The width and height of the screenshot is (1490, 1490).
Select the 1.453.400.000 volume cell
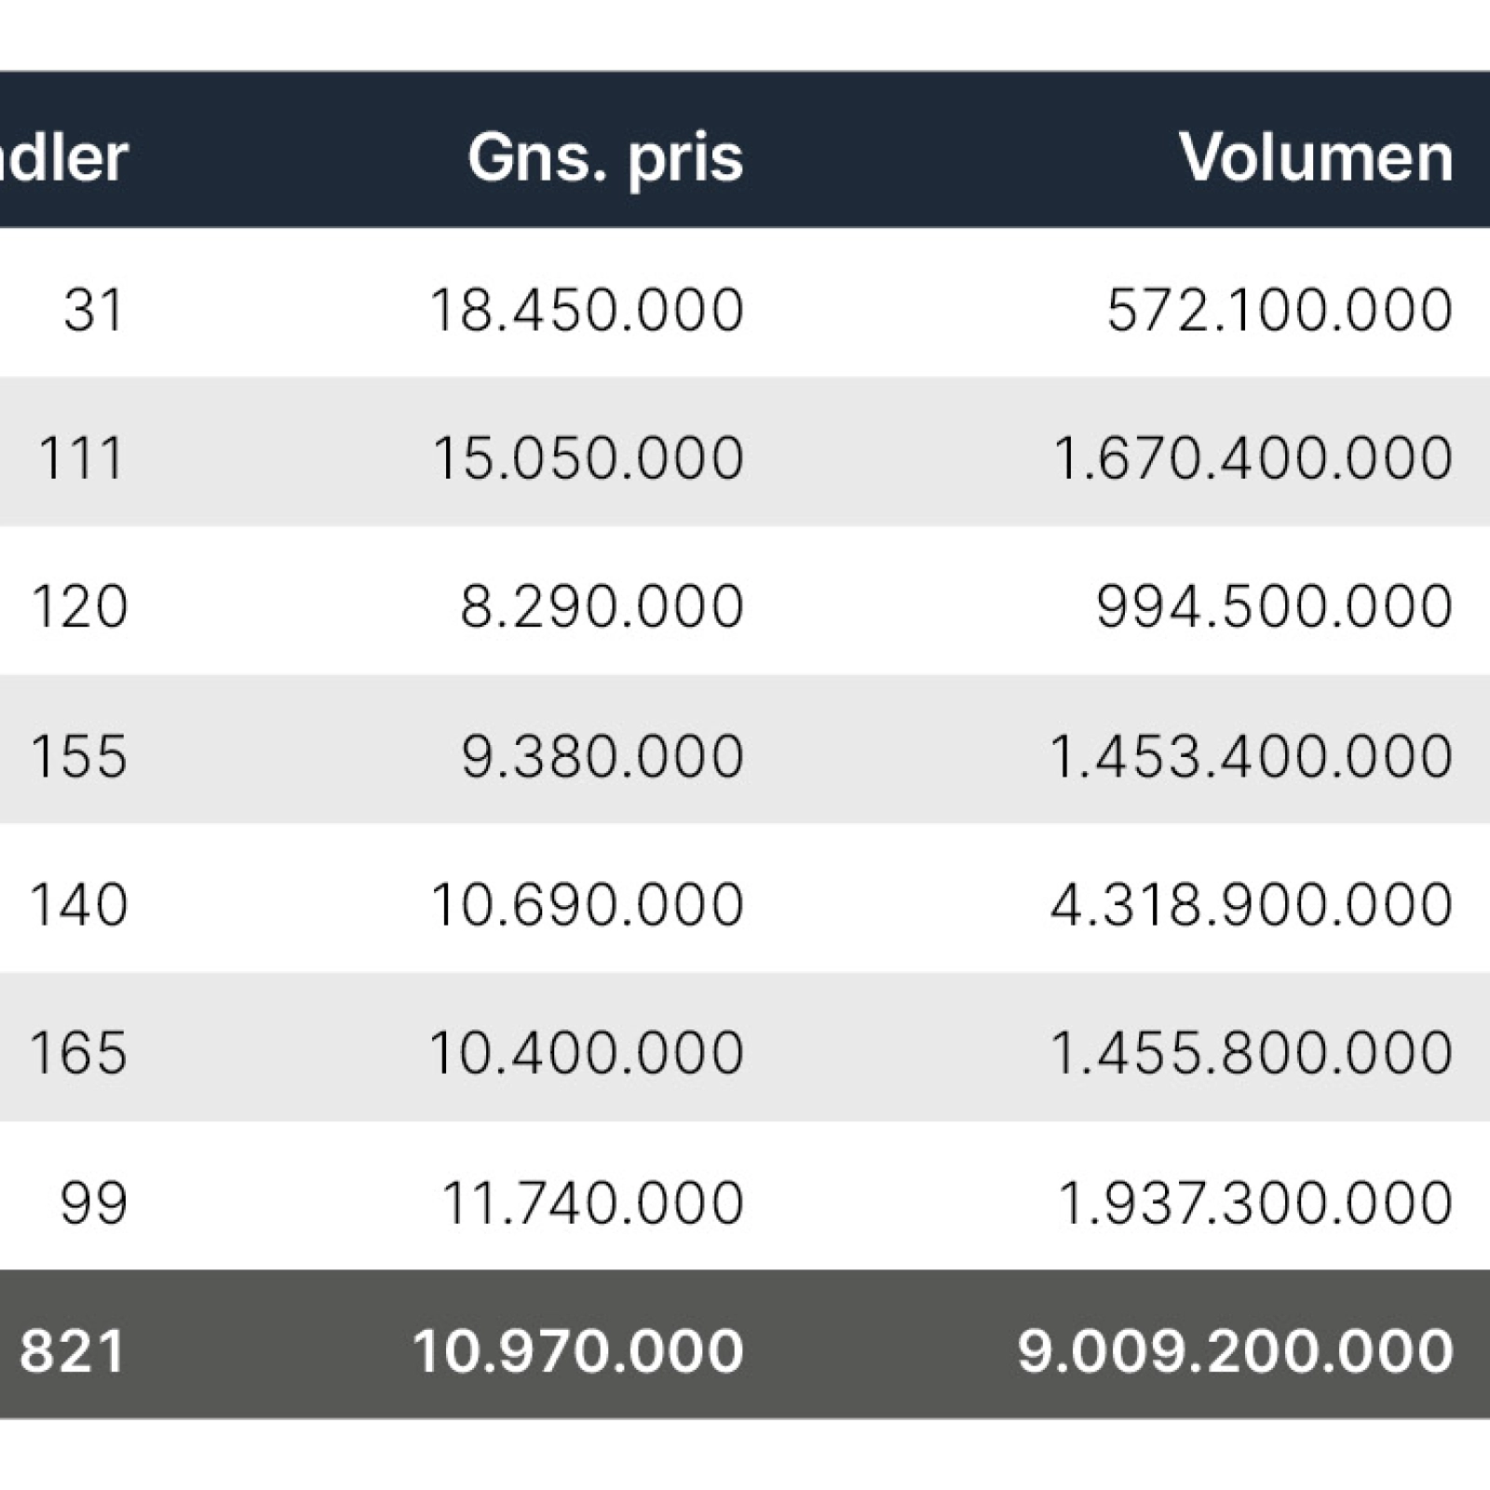pyautogui.click(x=1251, y=755)
